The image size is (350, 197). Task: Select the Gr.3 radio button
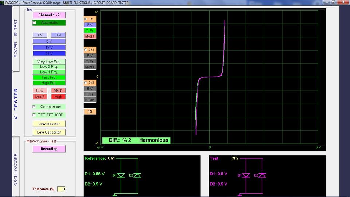(x=86, y=82)
